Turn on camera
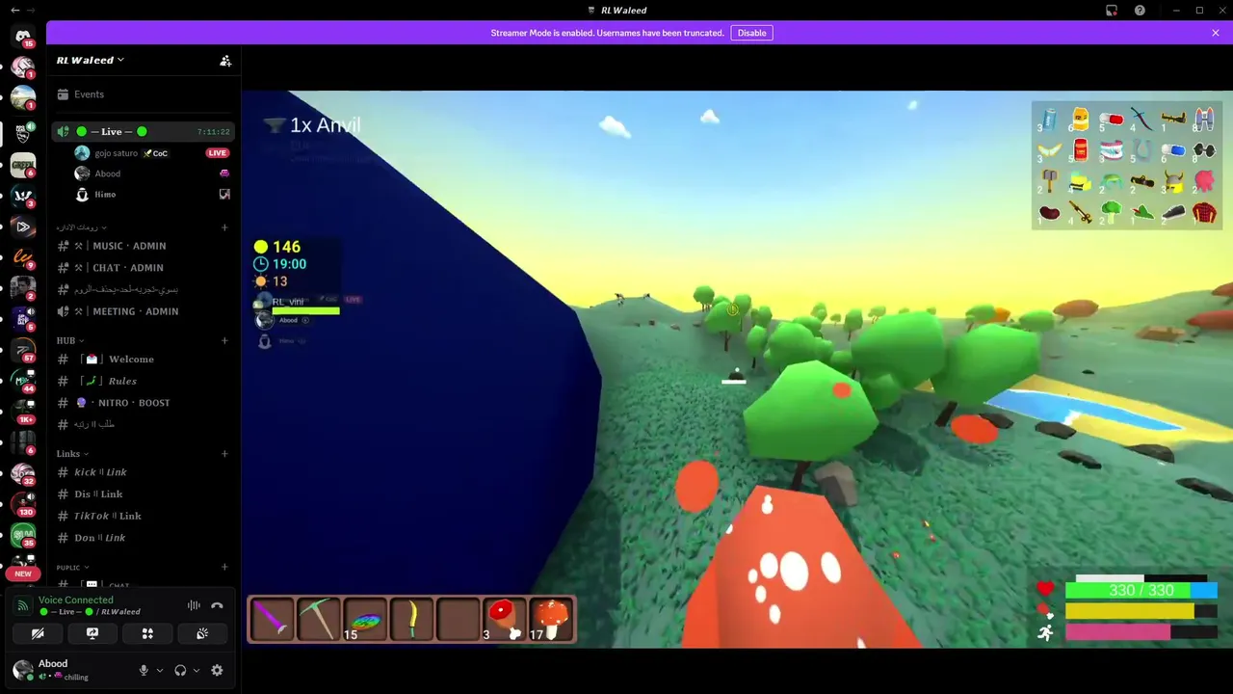This screenshot has width=1233, height=694. pyautogui.click(x=38, y=633)
